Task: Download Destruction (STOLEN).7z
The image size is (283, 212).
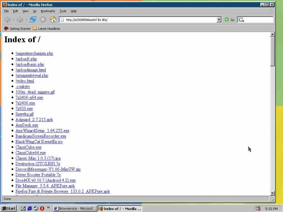Action: 38,164
